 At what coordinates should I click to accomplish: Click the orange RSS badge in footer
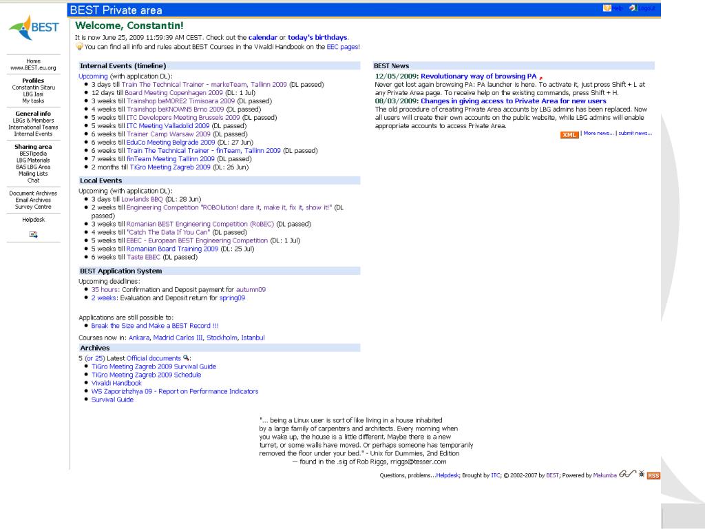point(653,475)
